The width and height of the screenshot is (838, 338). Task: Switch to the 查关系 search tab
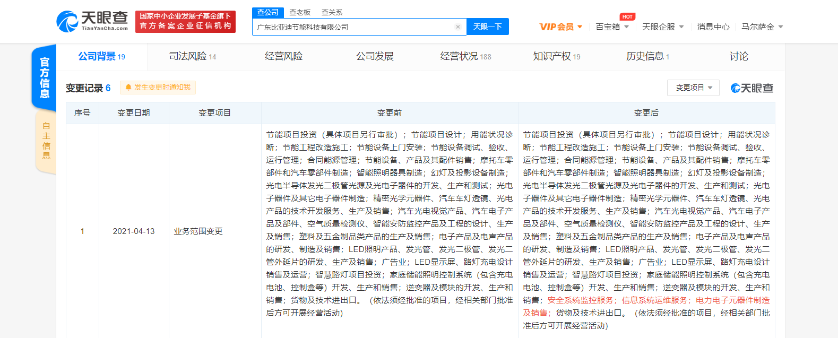click(332, 12)
